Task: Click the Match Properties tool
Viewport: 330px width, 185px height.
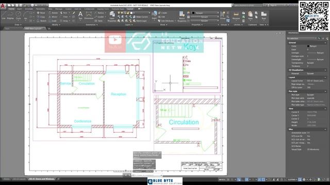Action: (182, 16)
